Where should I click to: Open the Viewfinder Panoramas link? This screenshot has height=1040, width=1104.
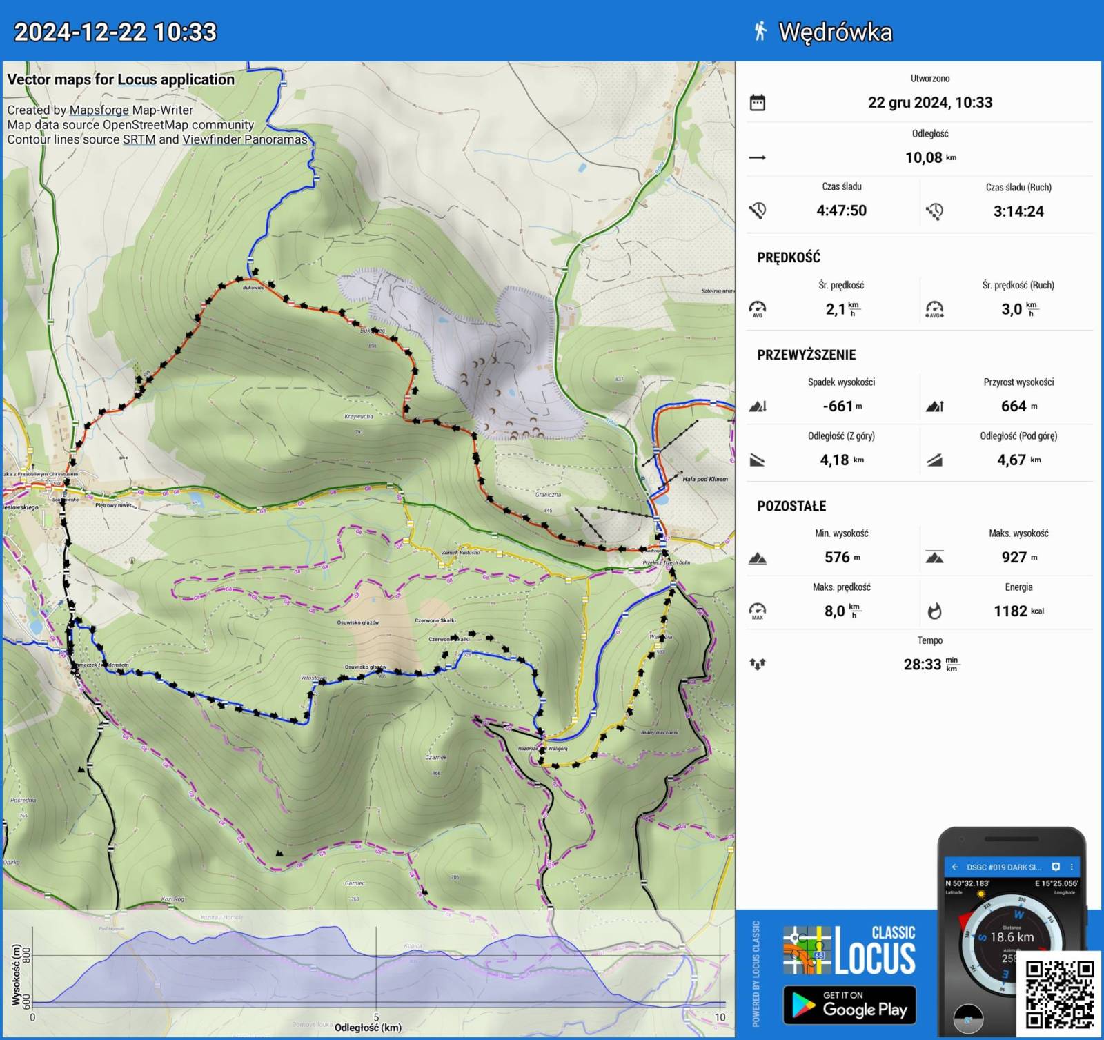[x=244, y=139]
